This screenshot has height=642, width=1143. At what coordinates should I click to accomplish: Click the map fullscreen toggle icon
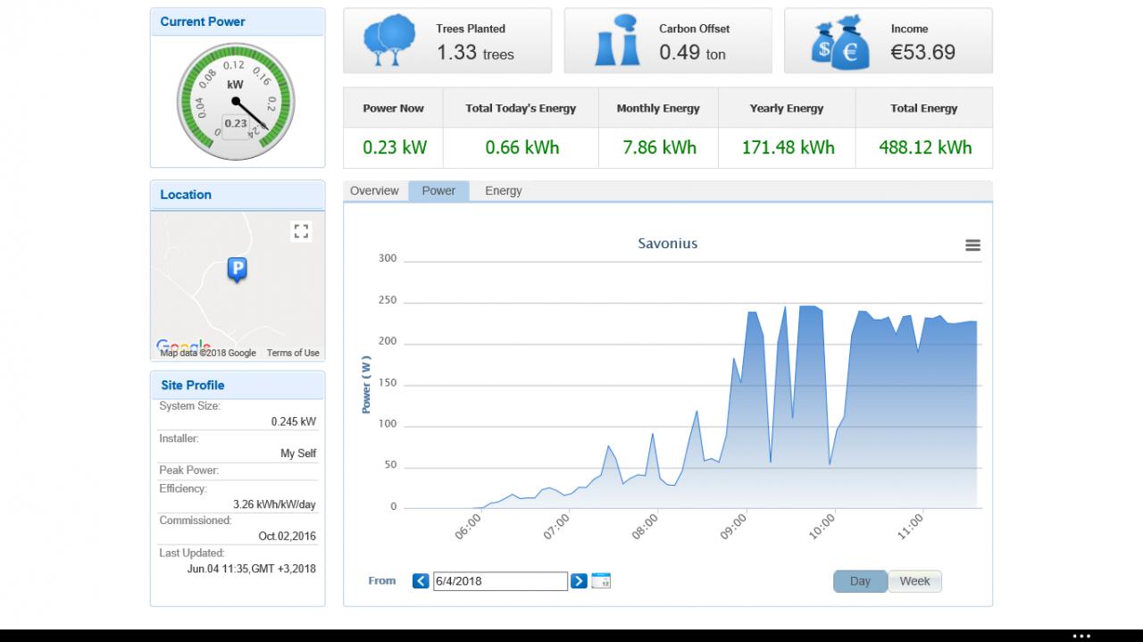click(x=301, y=232)
